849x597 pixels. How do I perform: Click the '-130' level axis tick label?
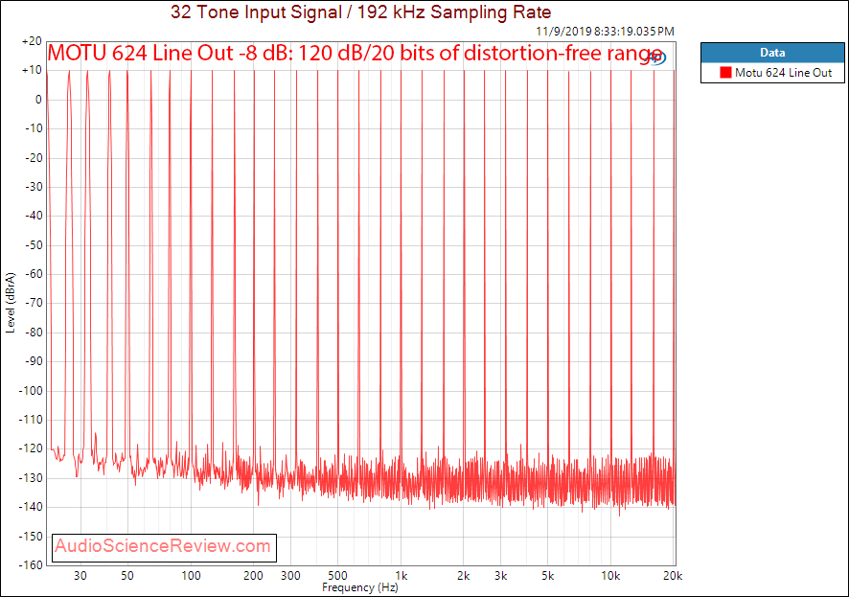coord(31,478)
